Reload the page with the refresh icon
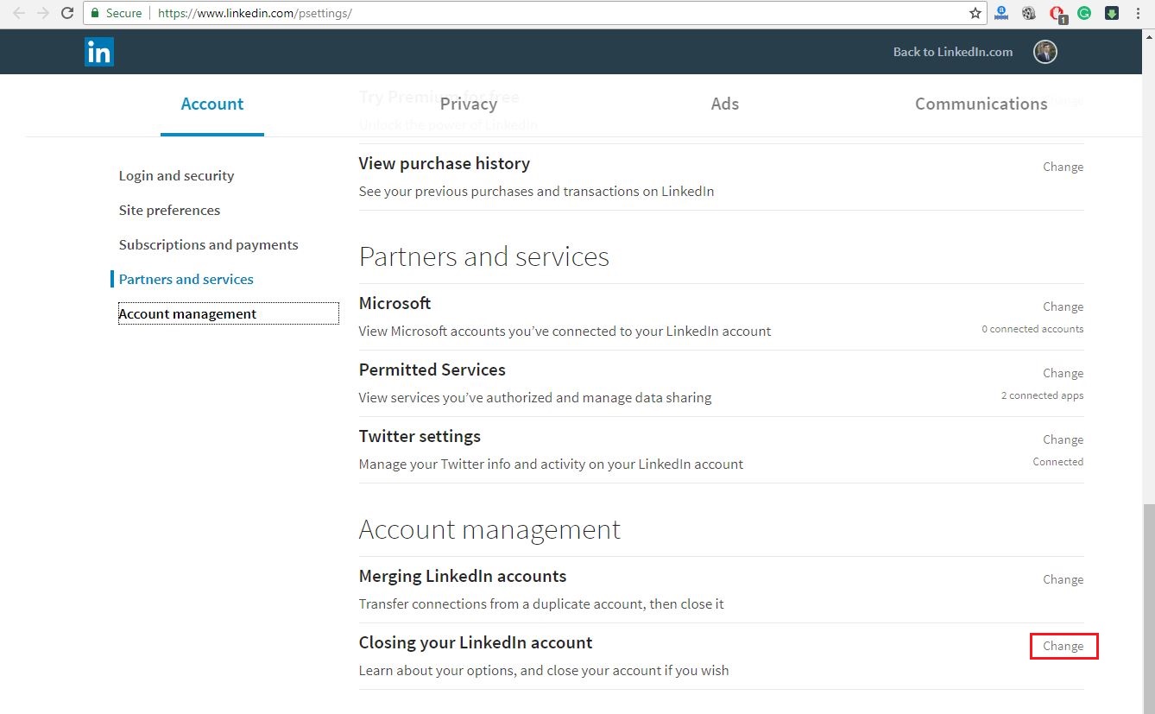The height and width of the screenshot is (714, 1155). (x=66, y=14)
